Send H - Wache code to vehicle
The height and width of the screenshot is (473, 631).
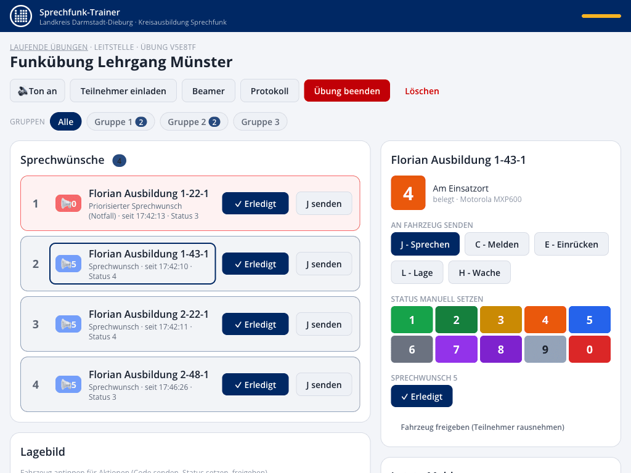(479, 273)
